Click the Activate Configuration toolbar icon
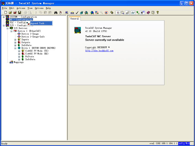The image size is (195, 146). tap(82, 13)
